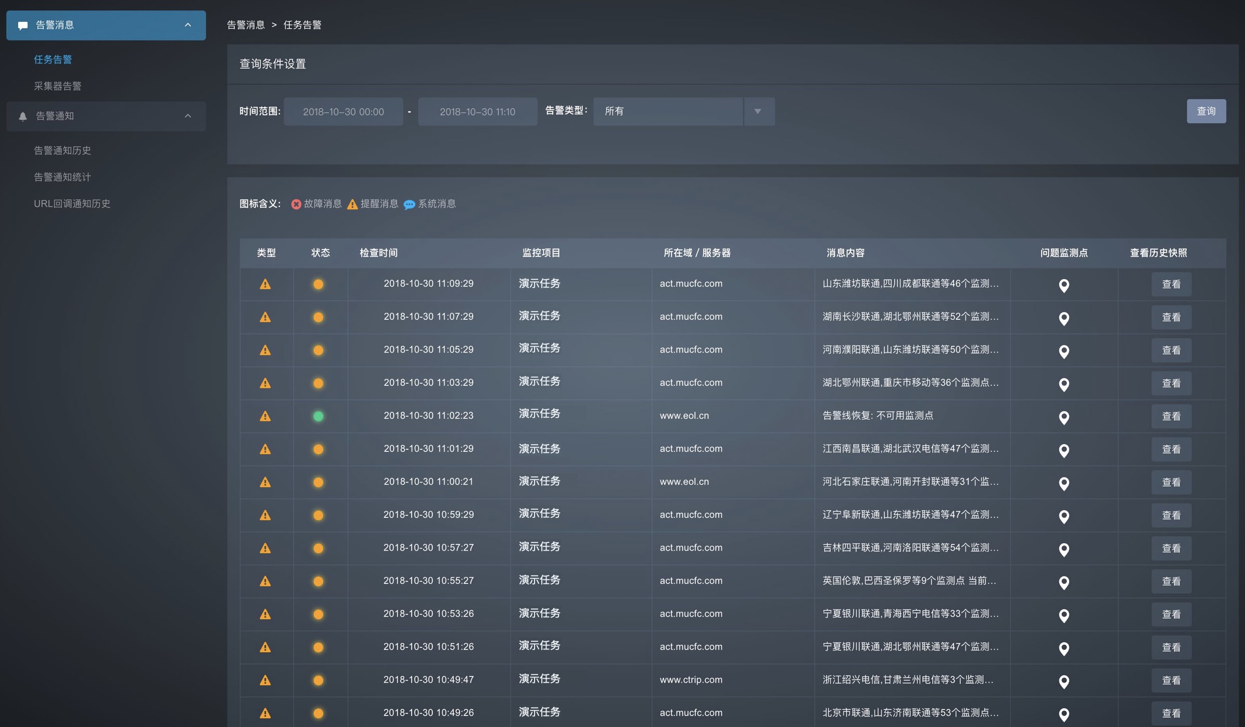Click orange status dot in 11:05:29 row
This screenshot has height=727, width=1245.
[319, 350]
